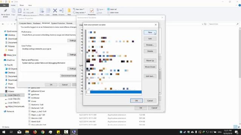The width and height of the screenshot is (241, 135).
Task: Click the Up one level arrow
Action: 15,24
